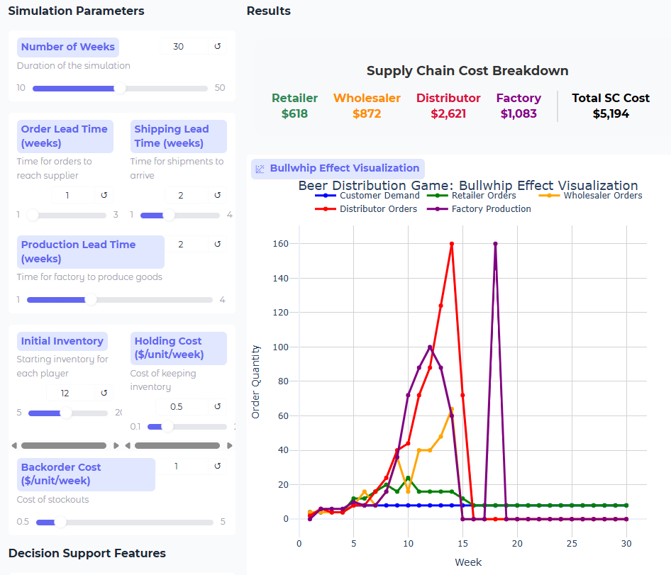
Task: Click the Retailer cost $618
Action: click(x=294, y=114)
